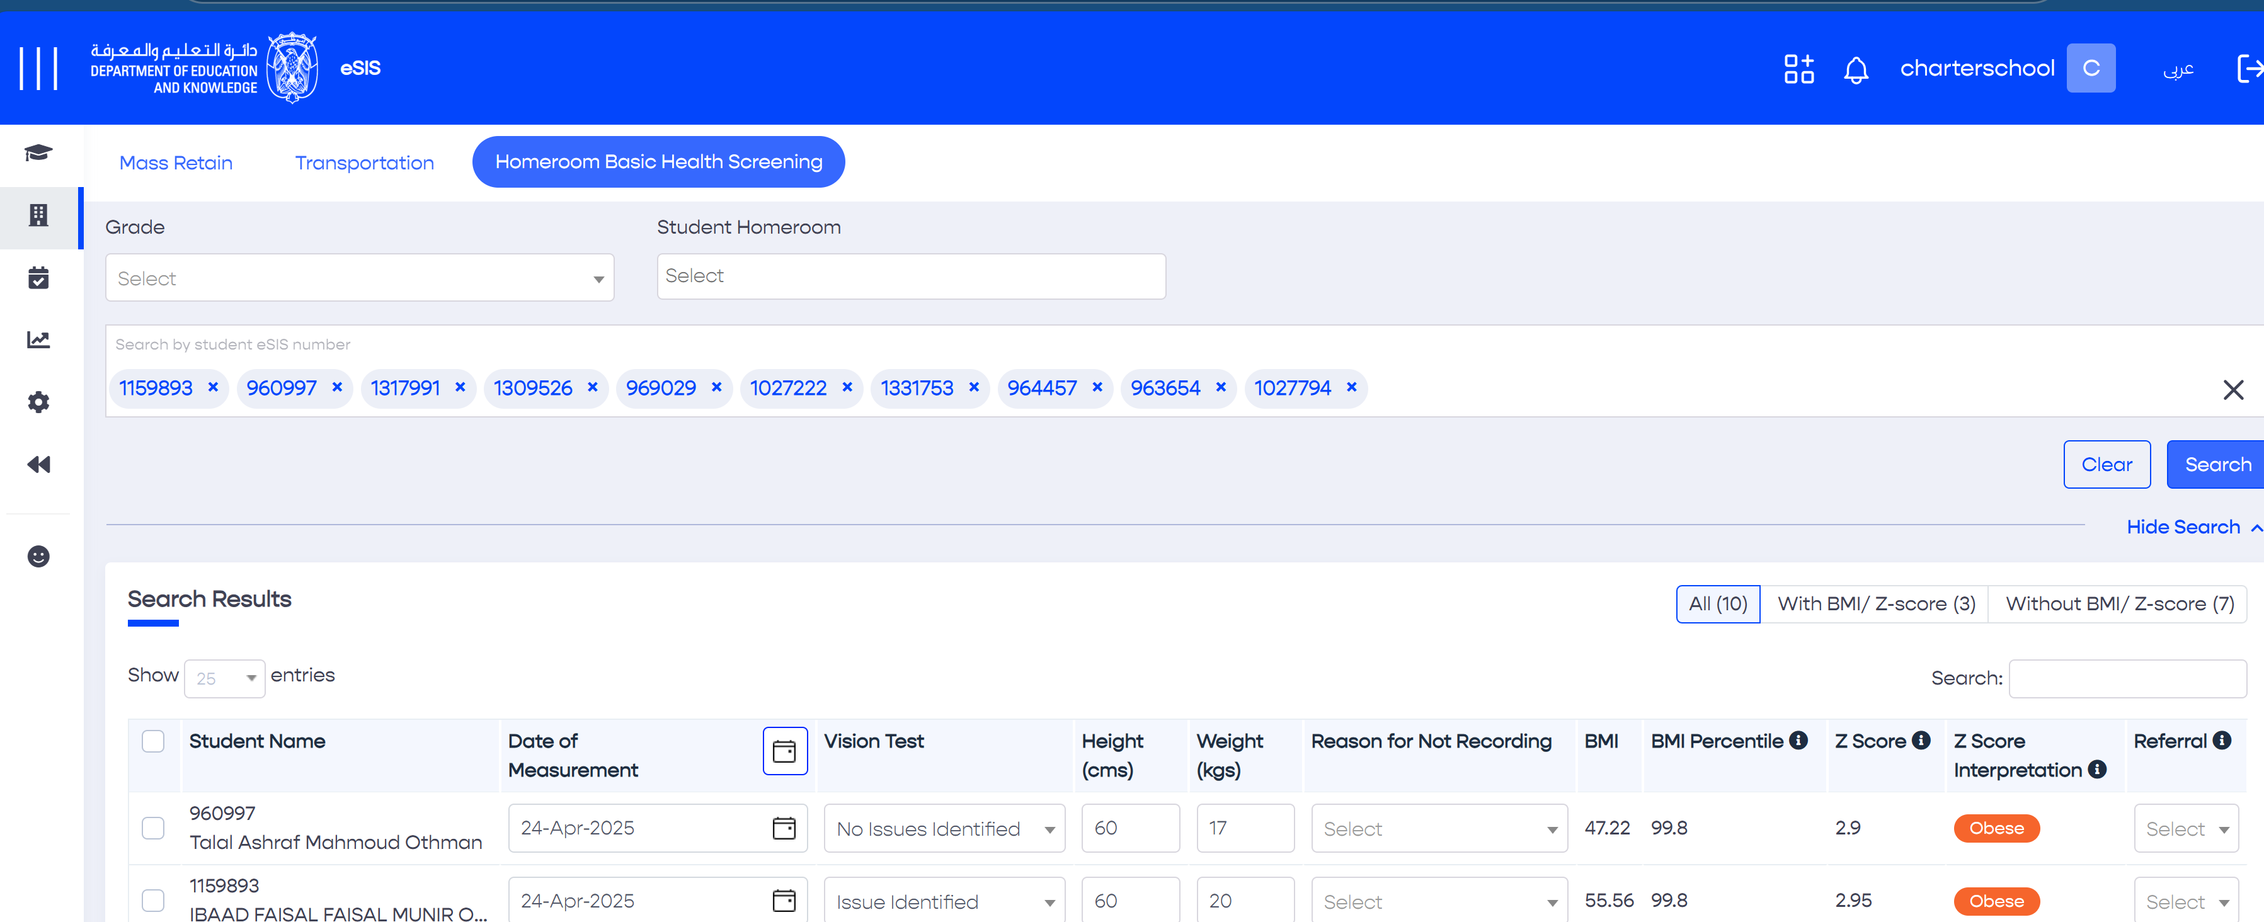Open the Show entries dropdown
Screen dimensions: 2264x922
point(225,678)
